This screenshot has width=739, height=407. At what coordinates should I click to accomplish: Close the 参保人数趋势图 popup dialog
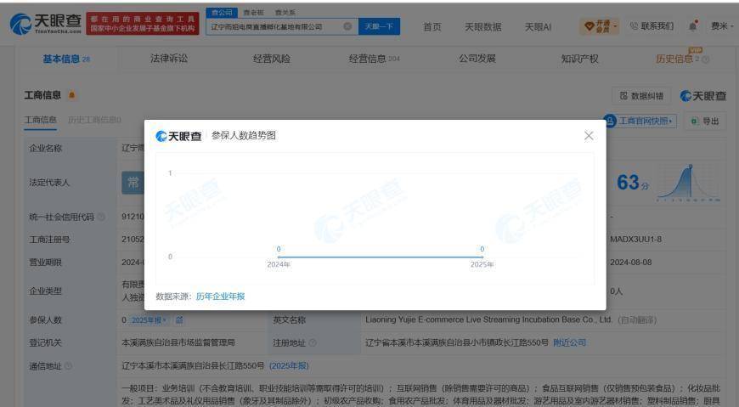coord(589,136)
